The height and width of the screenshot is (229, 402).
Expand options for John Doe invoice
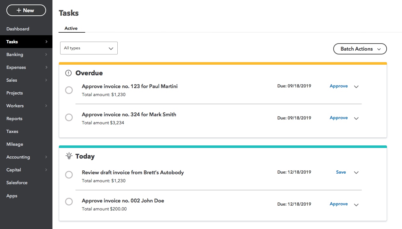point(356,205)
